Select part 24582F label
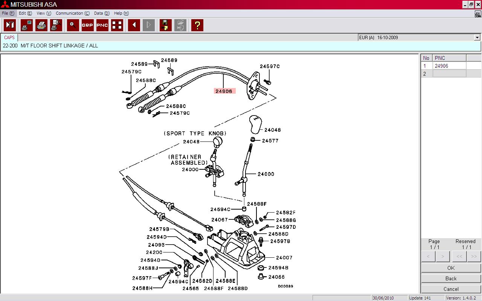Viewport: 482px width, 301px height. [286, 213]
